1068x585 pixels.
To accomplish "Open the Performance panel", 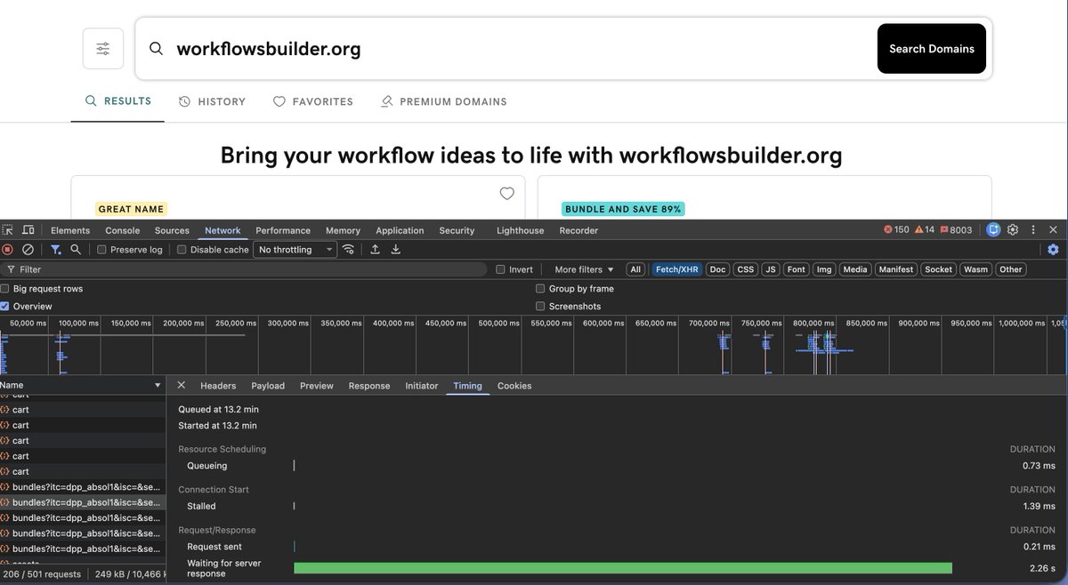I will (x=283, y=230).
